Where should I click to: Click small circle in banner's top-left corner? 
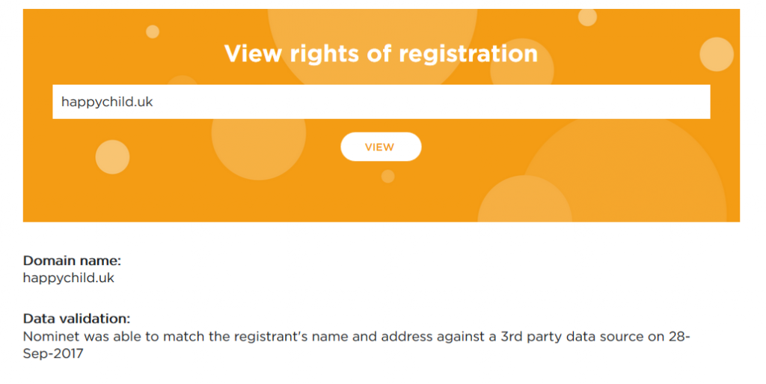[153, 31]
